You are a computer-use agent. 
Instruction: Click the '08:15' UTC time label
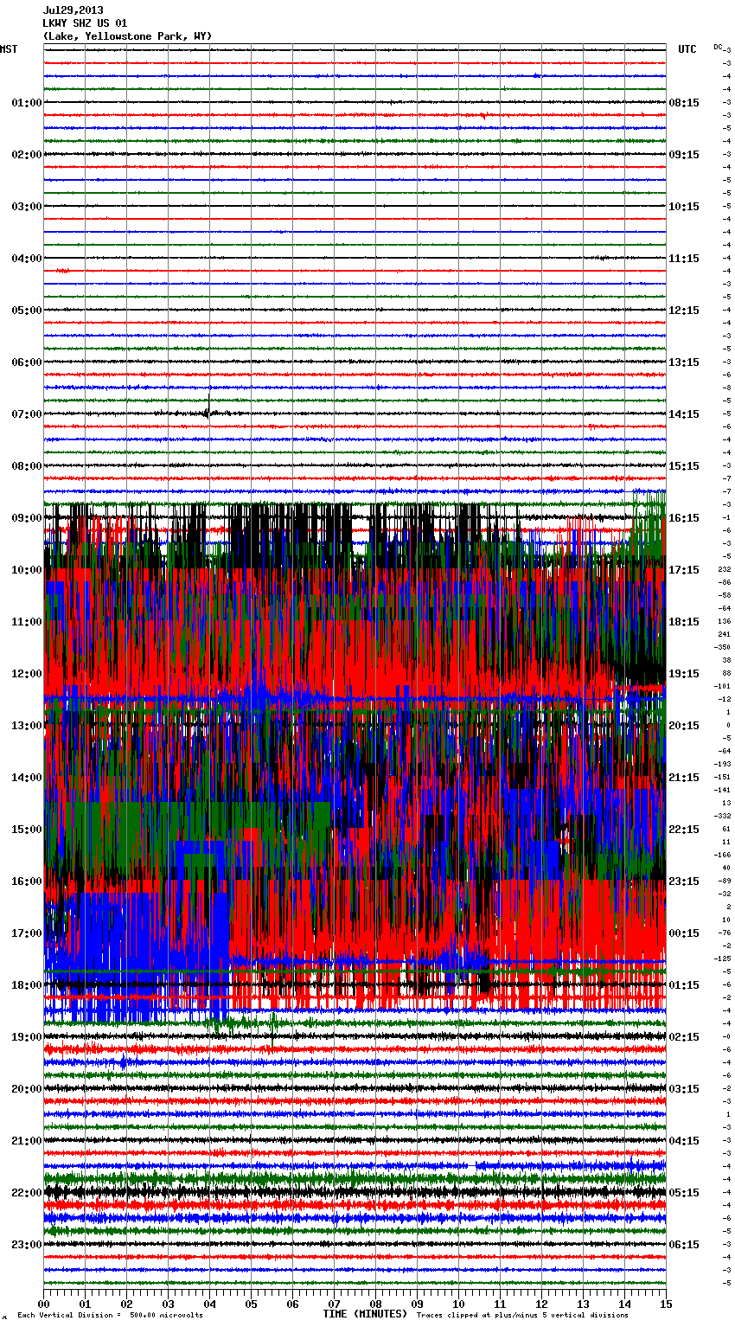(x=684, y=103)
